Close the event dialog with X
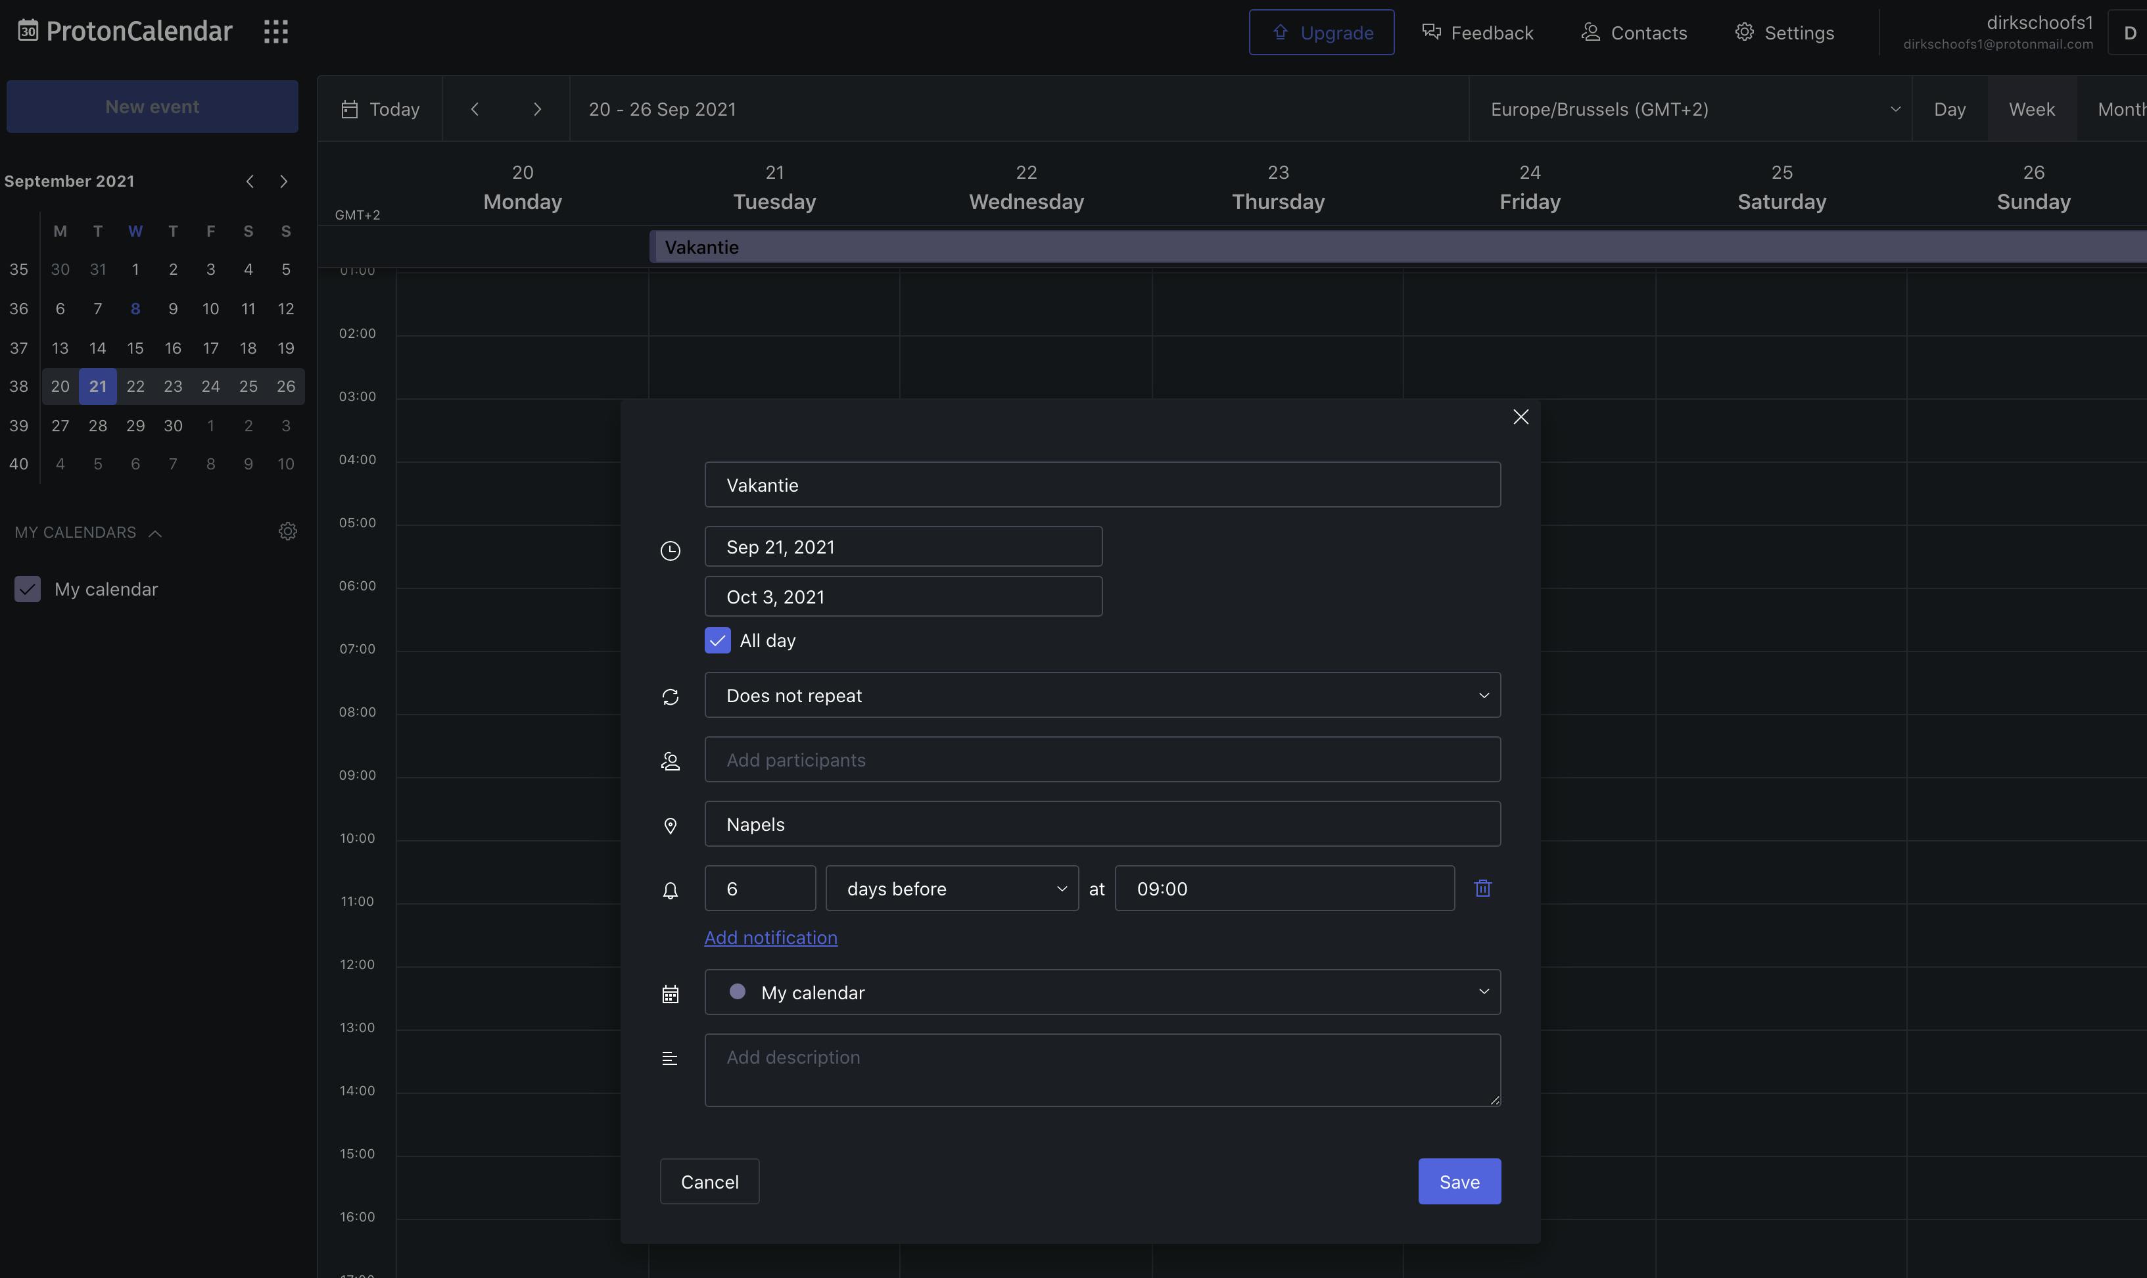 [x=1521, y=417]
